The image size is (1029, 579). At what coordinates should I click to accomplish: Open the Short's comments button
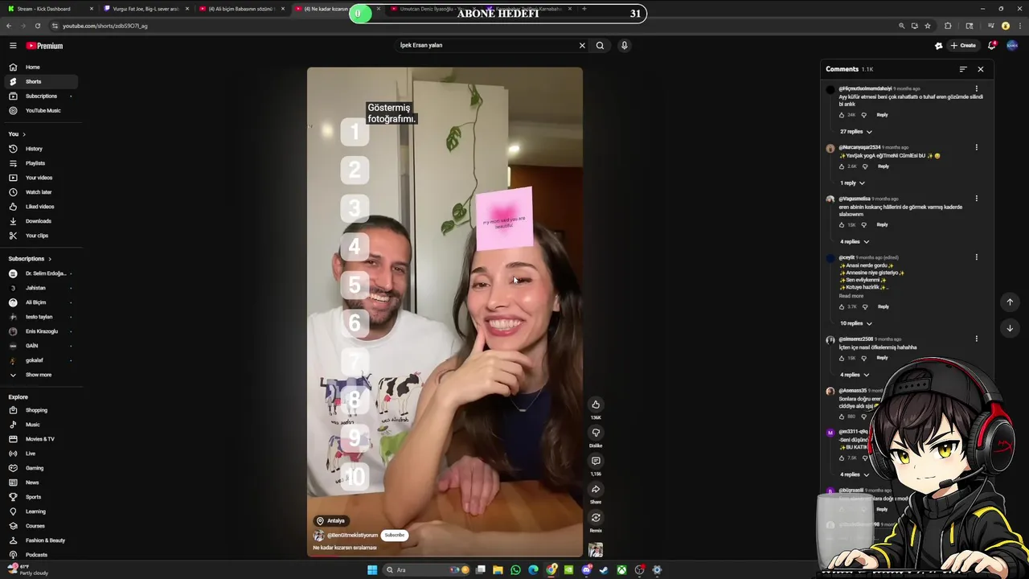coord(596,461)
